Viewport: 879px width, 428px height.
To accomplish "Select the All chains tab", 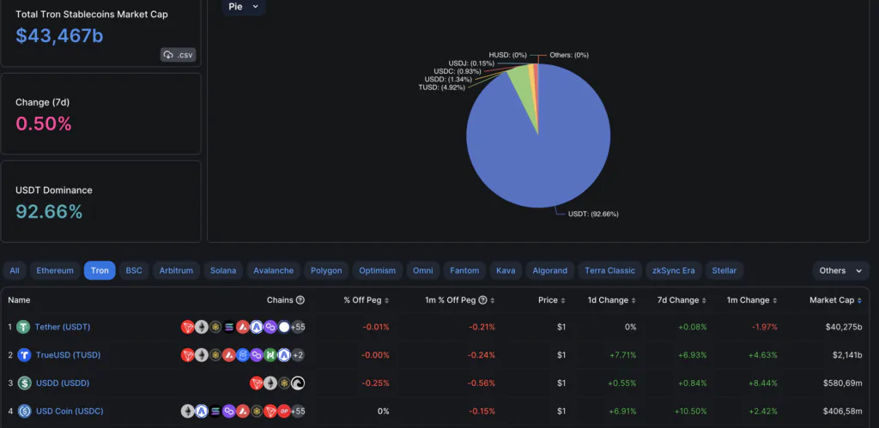I will click(x=14, y=270).
